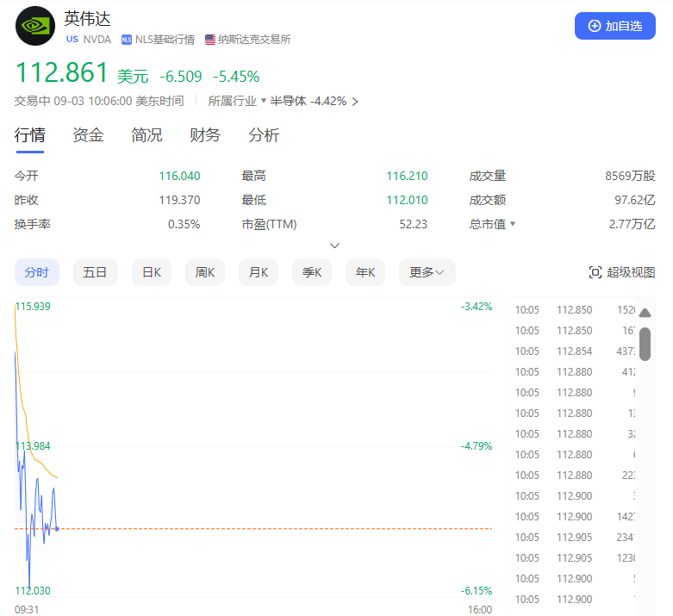673x616 pixels.
Task: Select the 月K chart period
Action: click(x=258, y=272)
